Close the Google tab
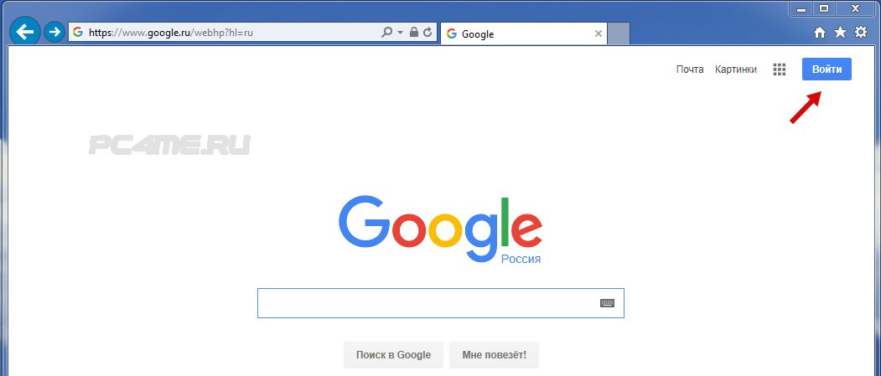The image size is (881, 376). coord(599,33)
